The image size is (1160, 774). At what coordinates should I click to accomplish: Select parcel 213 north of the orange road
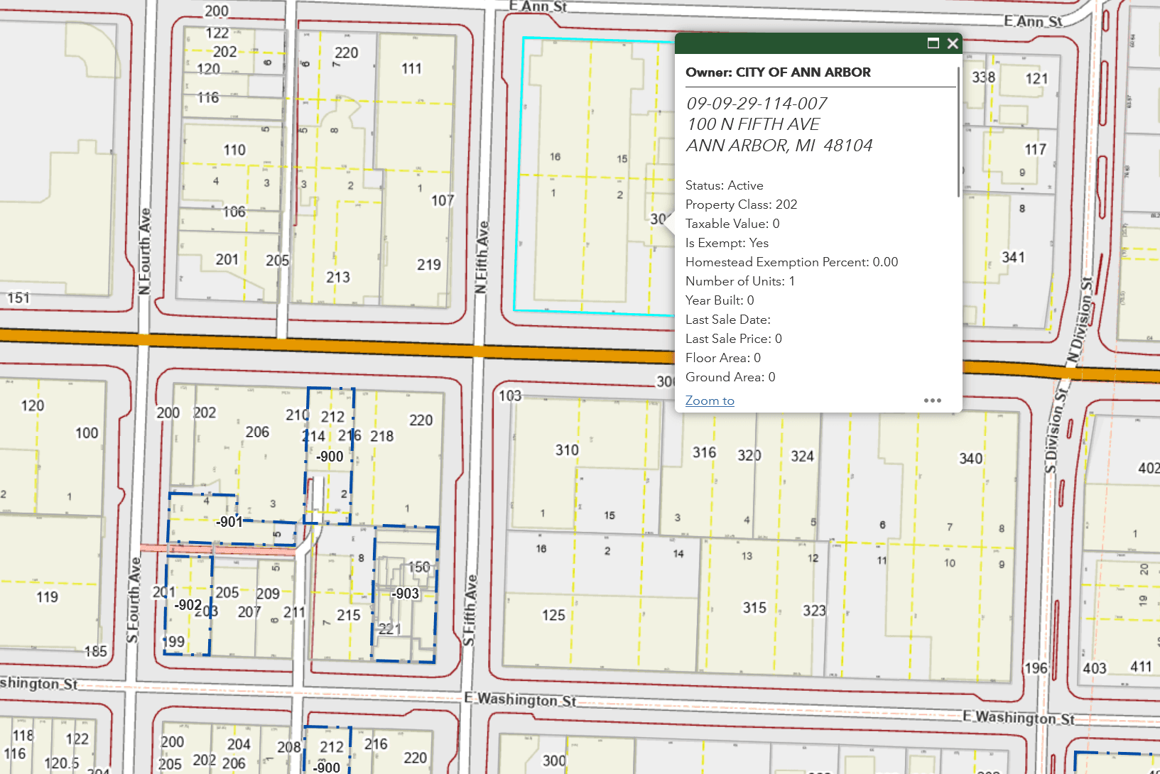pos(339,276)
